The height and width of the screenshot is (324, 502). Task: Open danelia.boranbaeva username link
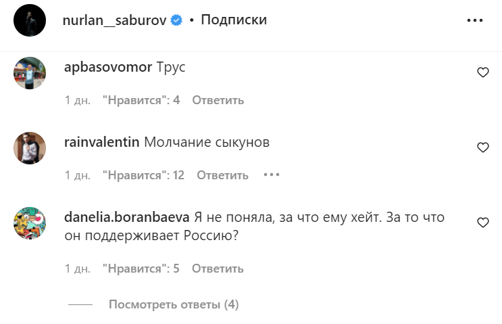[x=126, y=218]
